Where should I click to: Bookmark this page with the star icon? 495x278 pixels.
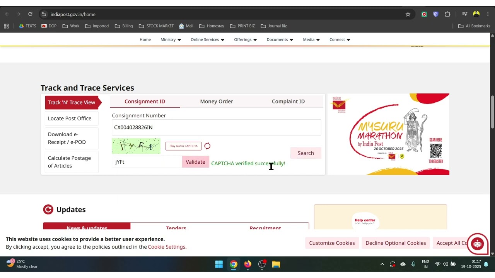click(x=408, y=14)
